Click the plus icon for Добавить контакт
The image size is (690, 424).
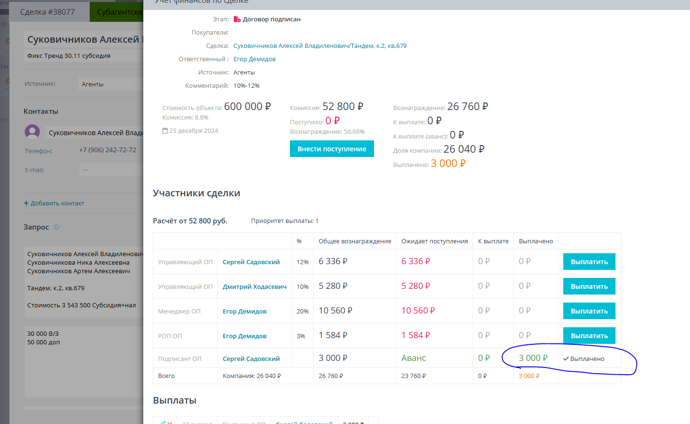(26, 203)
